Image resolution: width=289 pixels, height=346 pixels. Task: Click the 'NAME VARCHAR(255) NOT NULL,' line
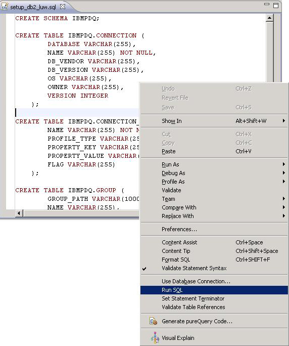[102, 53]
